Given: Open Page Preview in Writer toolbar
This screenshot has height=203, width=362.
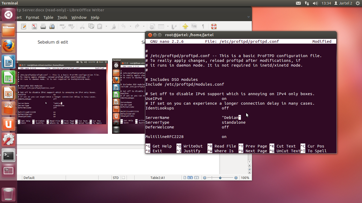Looking at the screenshot, I should click(52, 26).
